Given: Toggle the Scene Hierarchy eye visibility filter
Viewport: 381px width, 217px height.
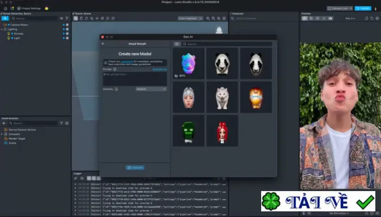Looking at the screenshot, I should click(x=62, y=19).
